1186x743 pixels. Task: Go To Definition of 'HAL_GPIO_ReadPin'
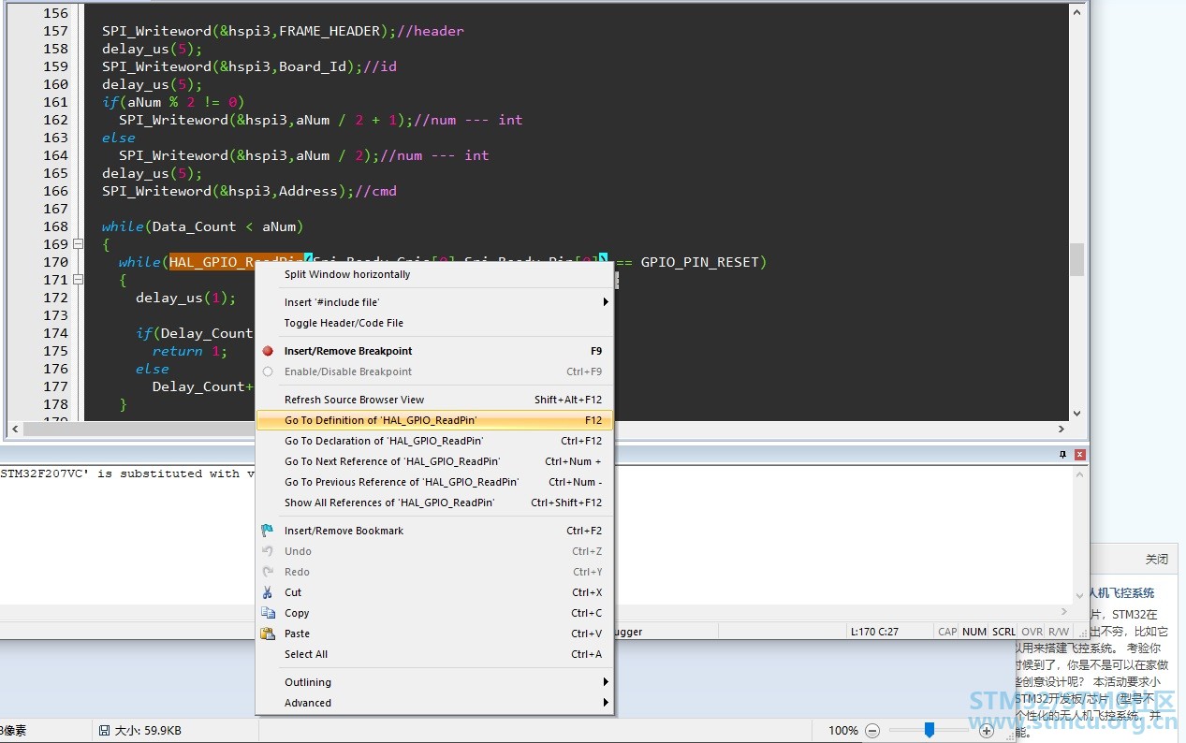434,420
